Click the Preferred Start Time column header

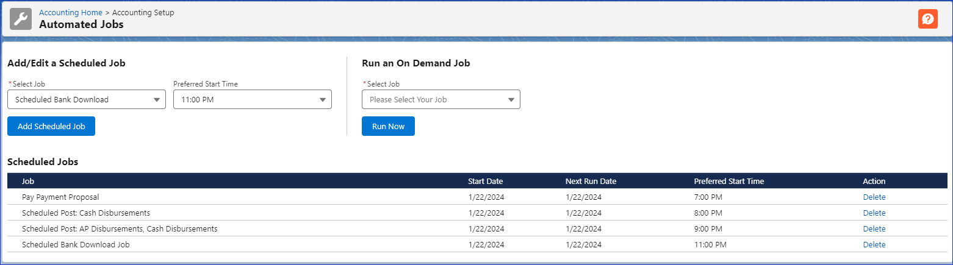pos(728,181)
